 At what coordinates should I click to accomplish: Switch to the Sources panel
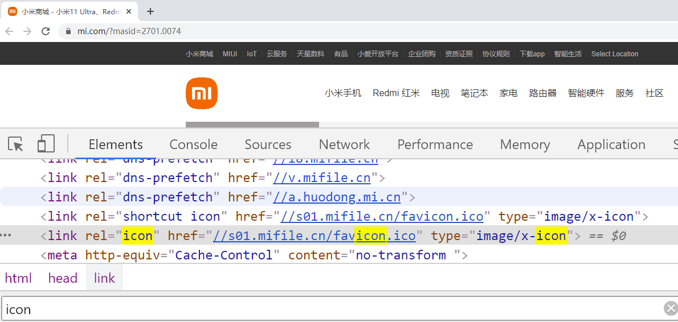[x=268, y=145]
